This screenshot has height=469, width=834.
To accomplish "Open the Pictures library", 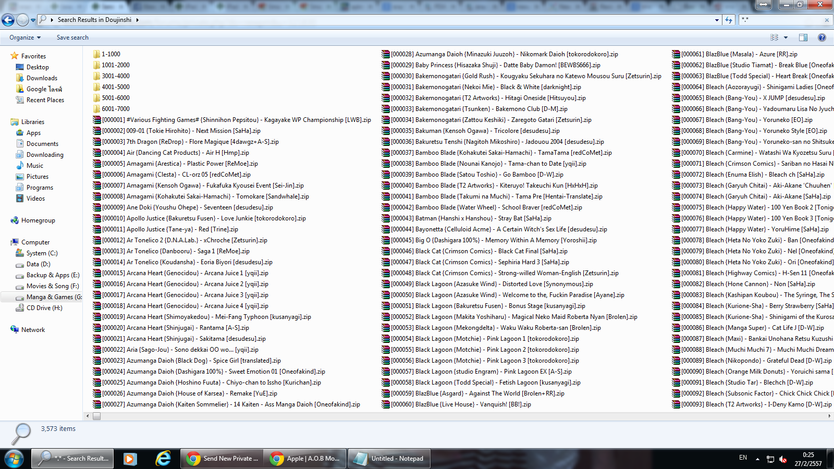I will [x=38, y=177].
